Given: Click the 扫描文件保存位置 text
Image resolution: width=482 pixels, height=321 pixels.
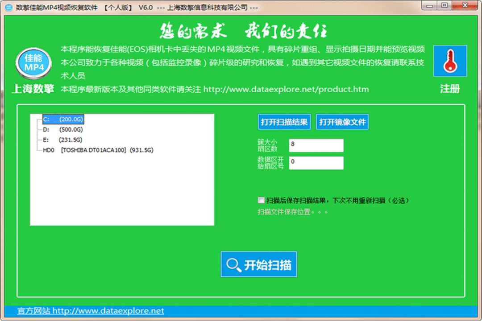Looking at the screenshot, I should click(x=292, y=212).
